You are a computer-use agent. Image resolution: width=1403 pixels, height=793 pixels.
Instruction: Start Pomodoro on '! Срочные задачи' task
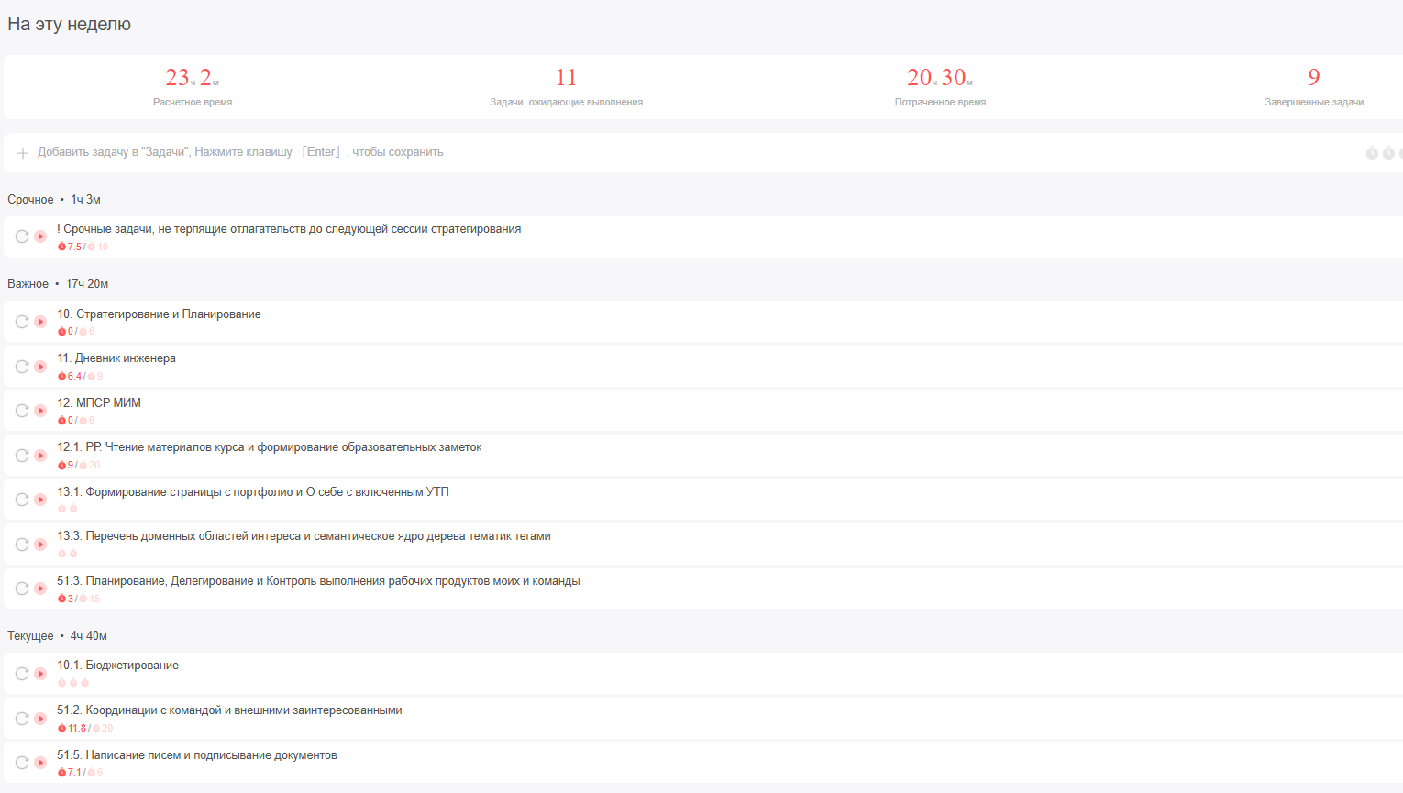click(40, 237)
